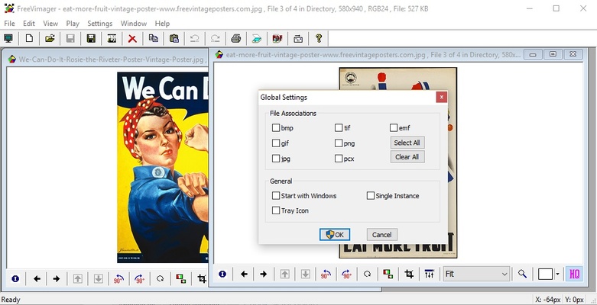597x305 pixels.
Task: Open the View menu
Action: [50, 24]
